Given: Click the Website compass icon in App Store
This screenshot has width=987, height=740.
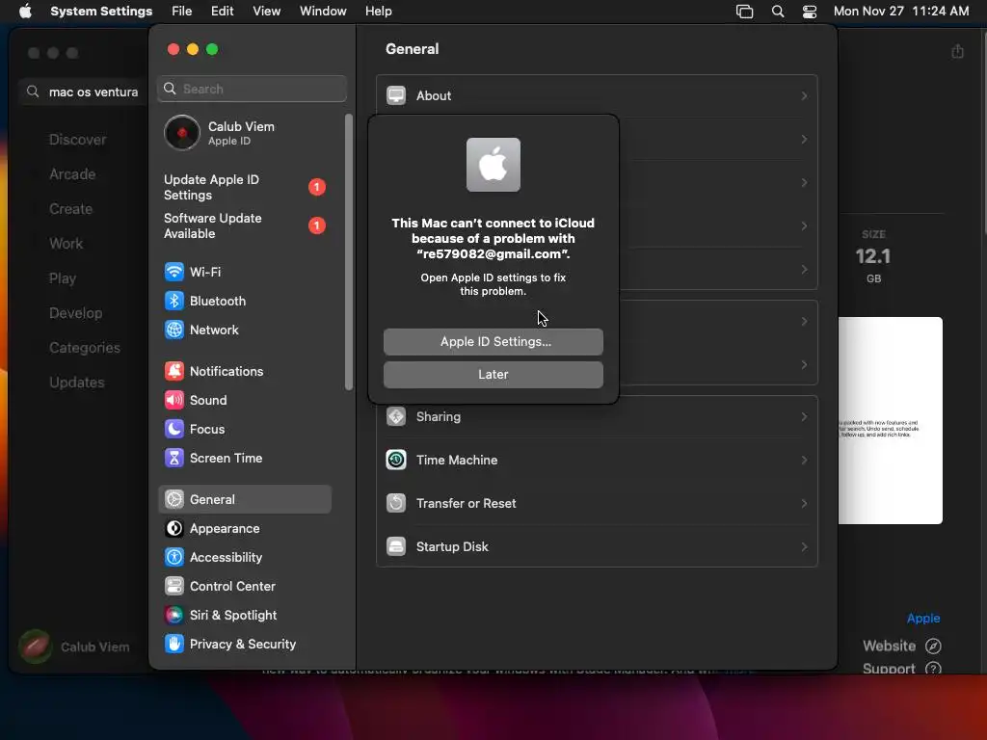Looking at the screenshot, I should [933, 647].
